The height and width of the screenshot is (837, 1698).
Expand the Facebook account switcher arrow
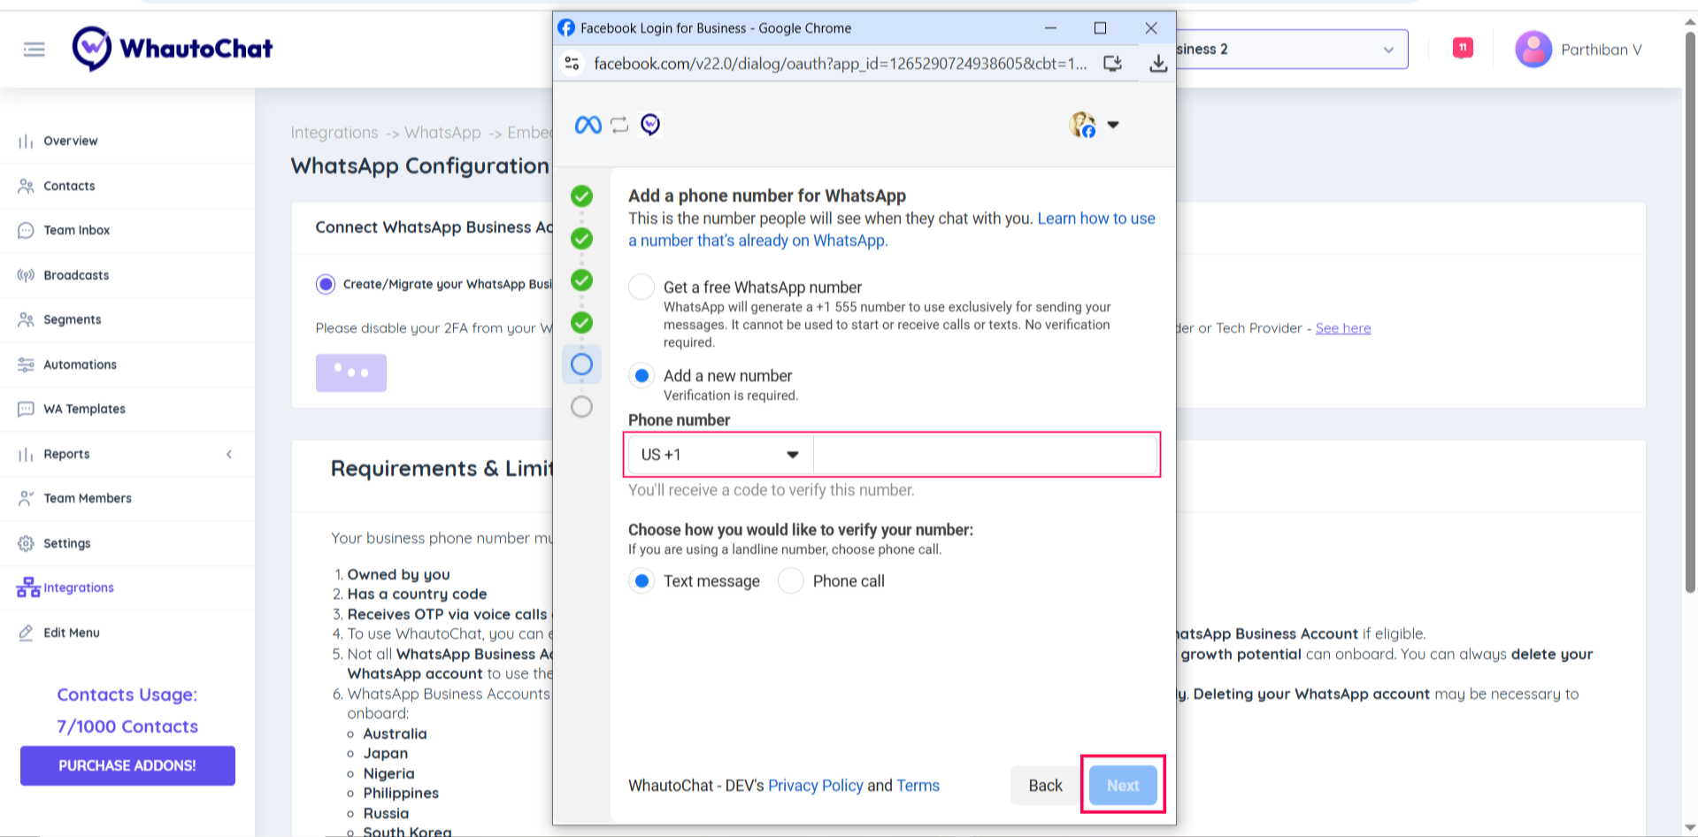click(x=1113, y=125)
